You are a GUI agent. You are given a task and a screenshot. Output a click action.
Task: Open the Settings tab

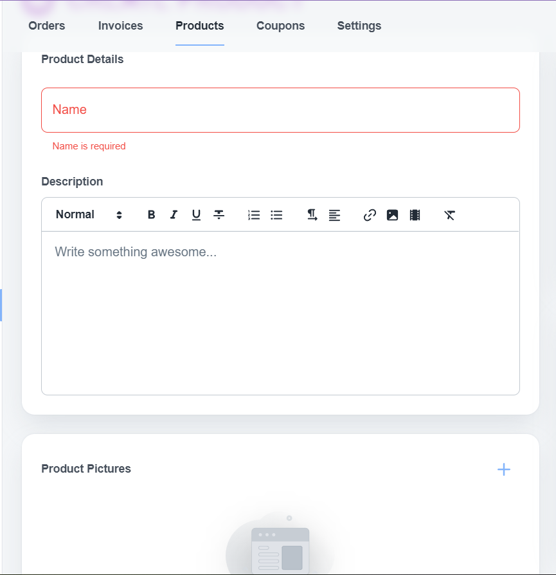(x=359, y=26)
